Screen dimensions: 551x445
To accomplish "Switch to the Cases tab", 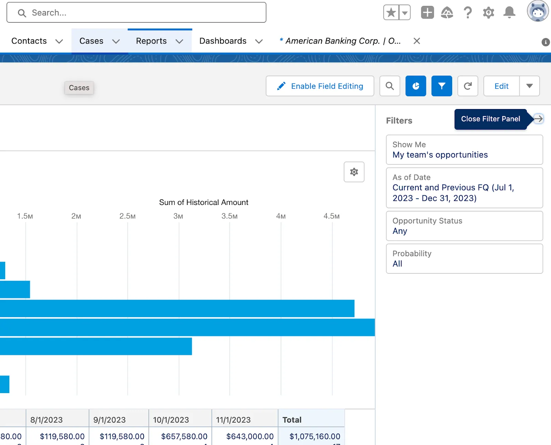I will 91,41.
